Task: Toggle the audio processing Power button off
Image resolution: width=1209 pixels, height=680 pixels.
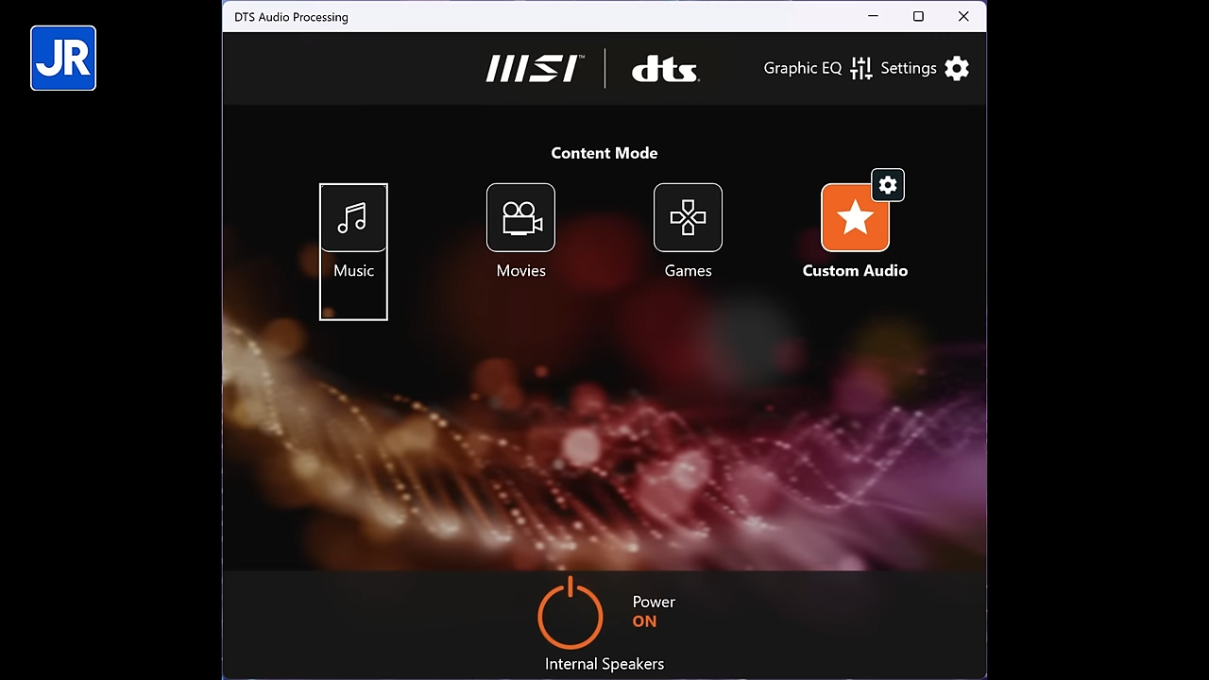Action: click(570, 614)
